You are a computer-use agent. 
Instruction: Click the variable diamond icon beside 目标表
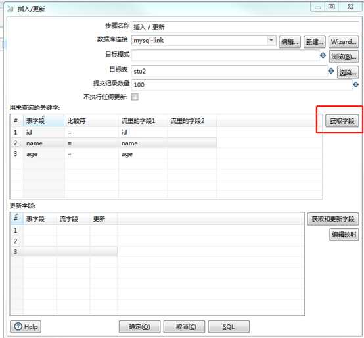(330, 71)
